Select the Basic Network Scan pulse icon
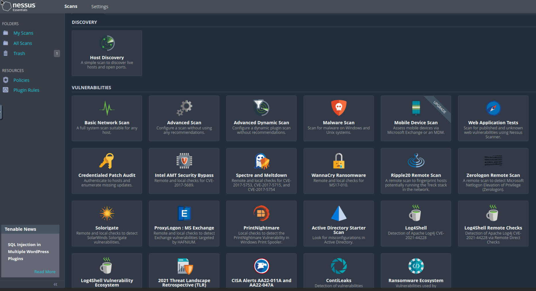536x291 pixels. click(x=107, y=108)
